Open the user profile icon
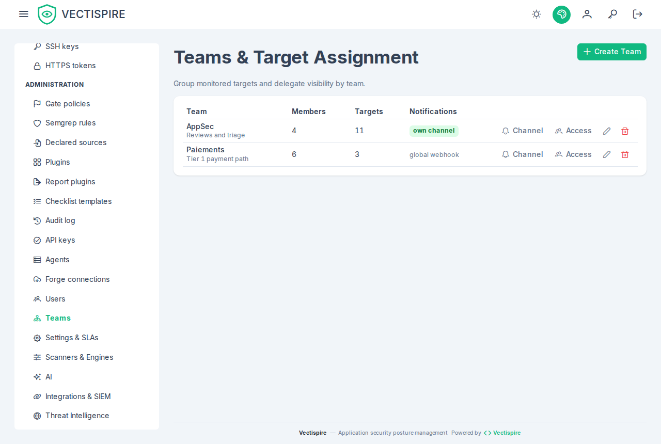This screenshot has height=444, width=661. point(587,14)
